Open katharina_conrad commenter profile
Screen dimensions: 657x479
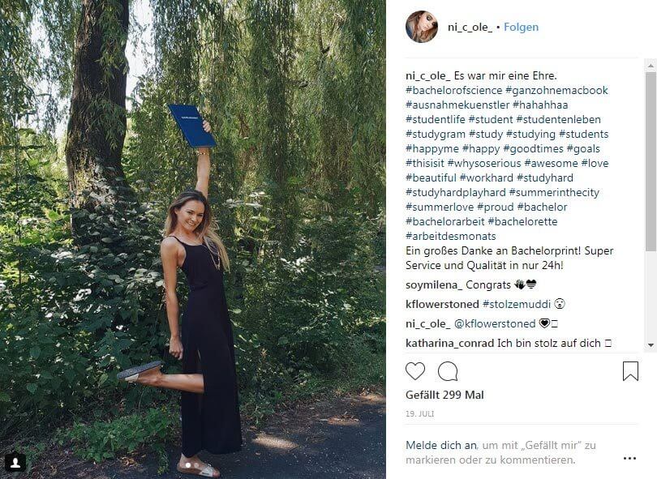pyautogui.click(x=449, y=344)
